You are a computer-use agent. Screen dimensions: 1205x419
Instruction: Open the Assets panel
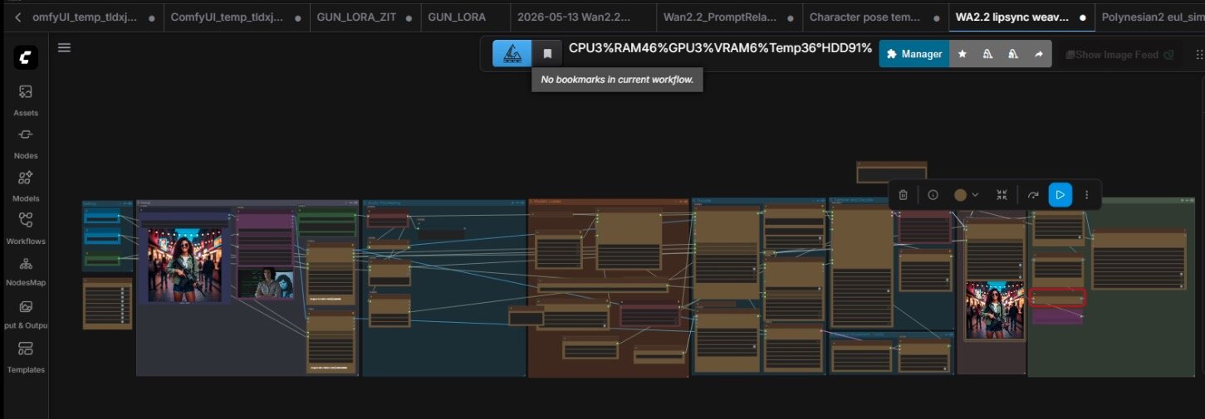coord(25,100)
